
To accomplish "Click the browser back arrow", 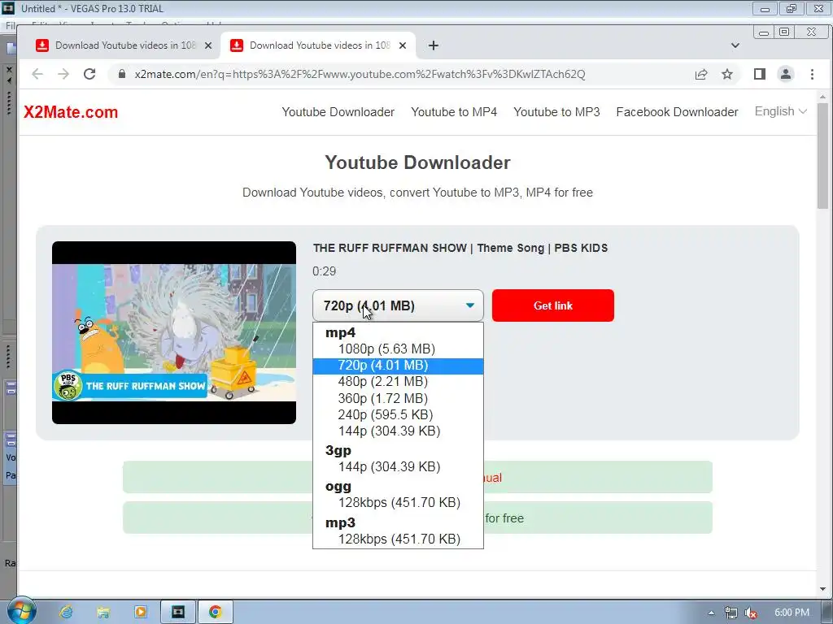I will click(x=37, y=74).
